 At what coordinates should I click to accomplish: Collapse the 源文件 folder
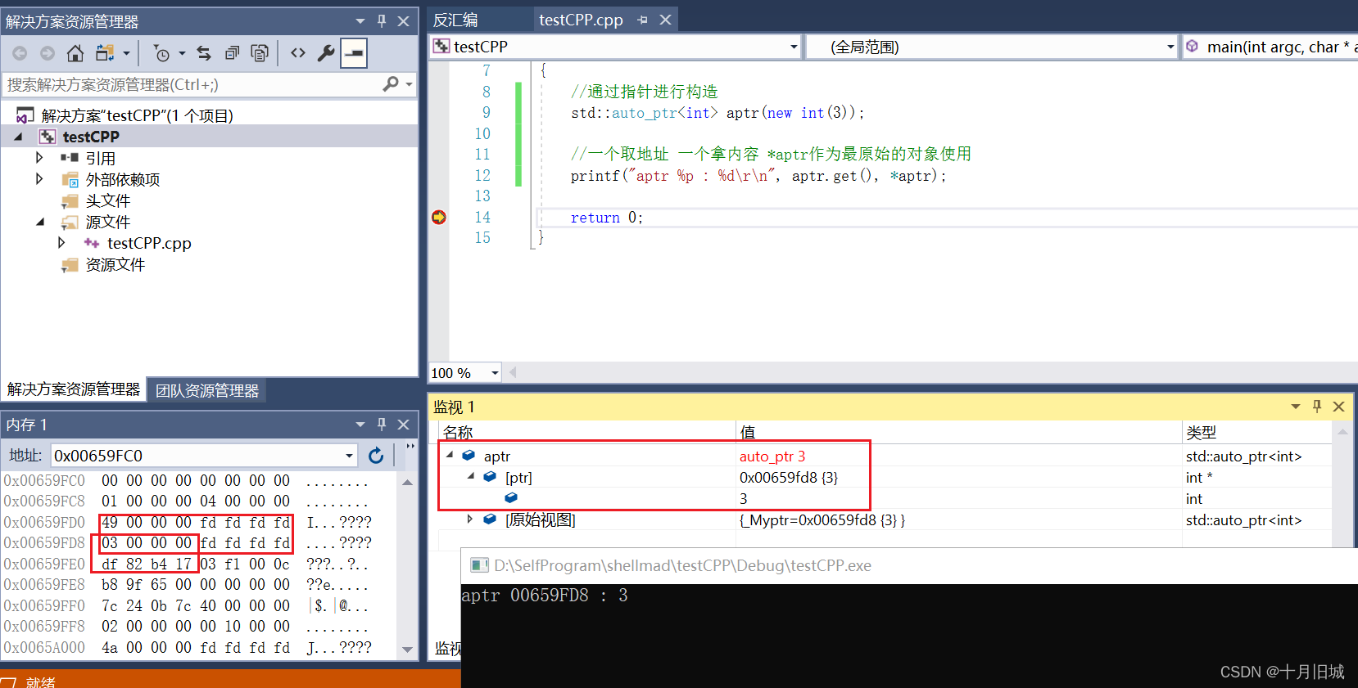(40, 222)
